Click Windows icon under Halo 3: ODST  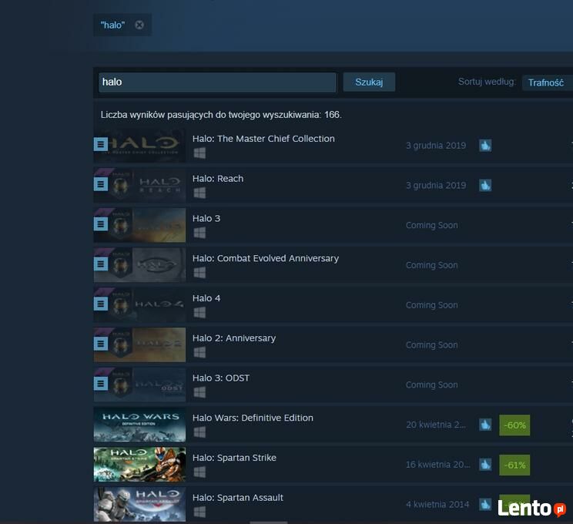[199, 392]
